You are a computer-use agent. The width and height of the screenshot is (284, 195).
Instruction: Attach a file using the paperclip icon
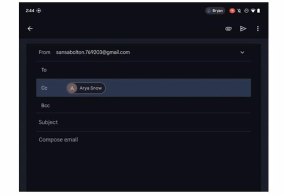(228, 28)
